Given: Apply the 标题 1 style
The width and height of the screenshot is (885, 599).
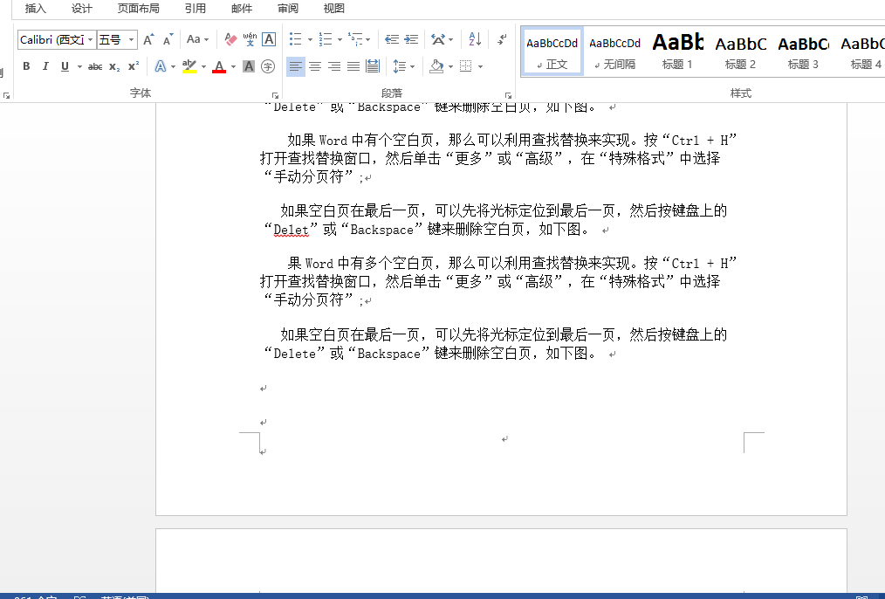Looking at the screenshot, I should pyautogui.click(x=677, y=51).
